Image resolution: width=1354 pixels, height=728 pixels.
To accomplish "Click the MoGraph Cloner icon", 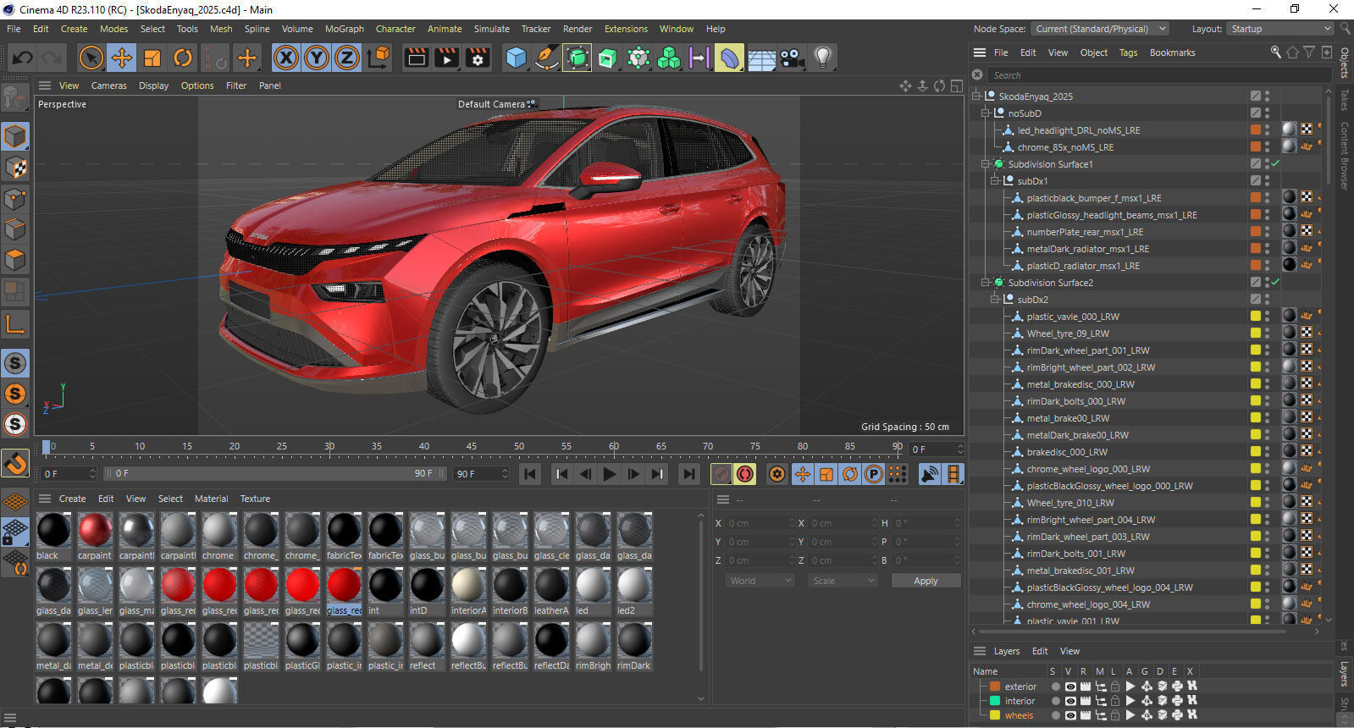I will click(x=668, y=58).
